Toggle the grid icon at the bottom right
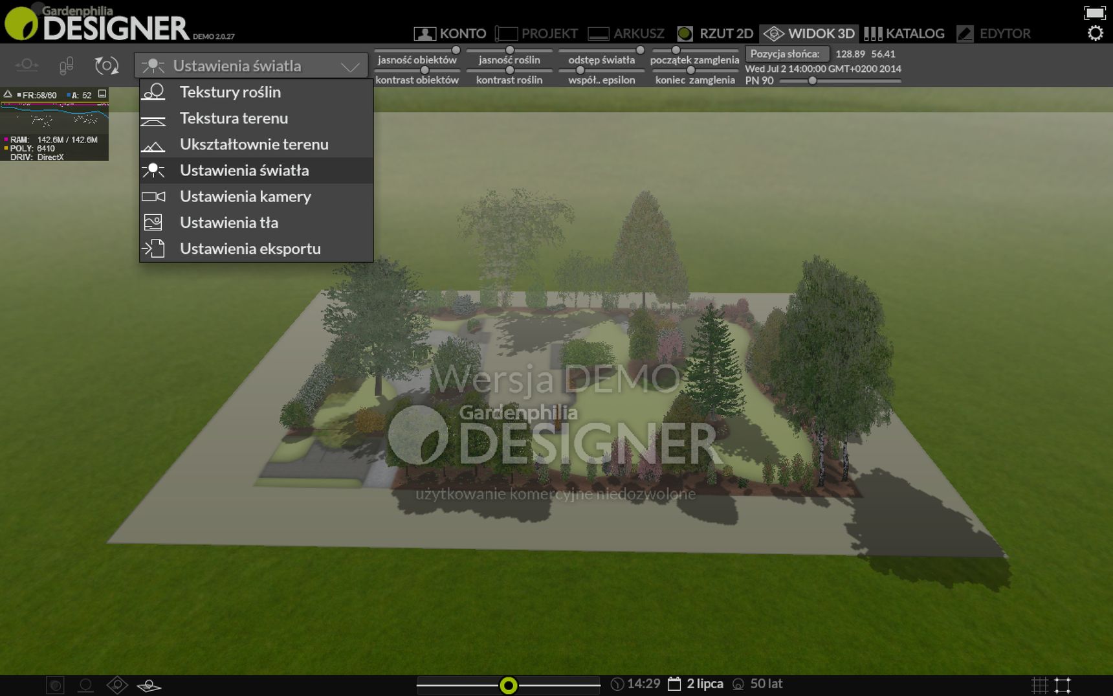The width and height of the screenshot is (1113, 696). pos(1039,685)
